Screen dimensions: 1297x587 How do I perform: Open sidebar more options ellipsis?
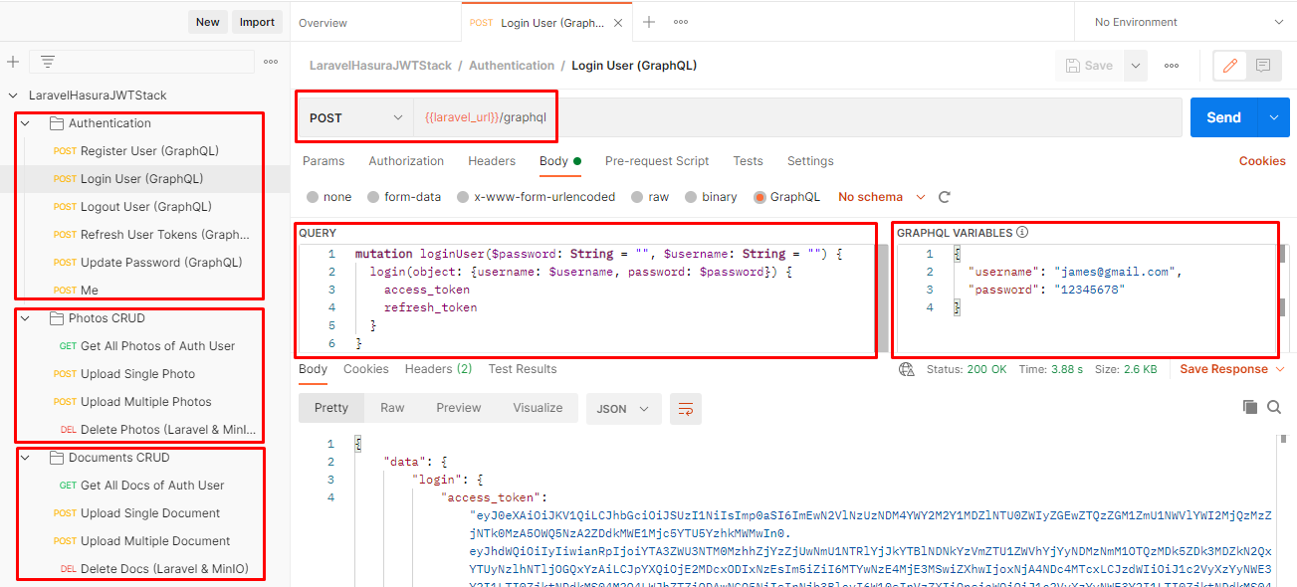pos(271,62)
